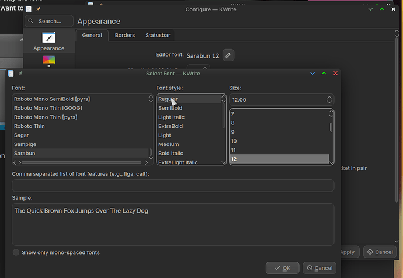The height and width of the screenshot is (278, 403).
Task: Switch to the Statusbar tab
Action: click(158, 35)
